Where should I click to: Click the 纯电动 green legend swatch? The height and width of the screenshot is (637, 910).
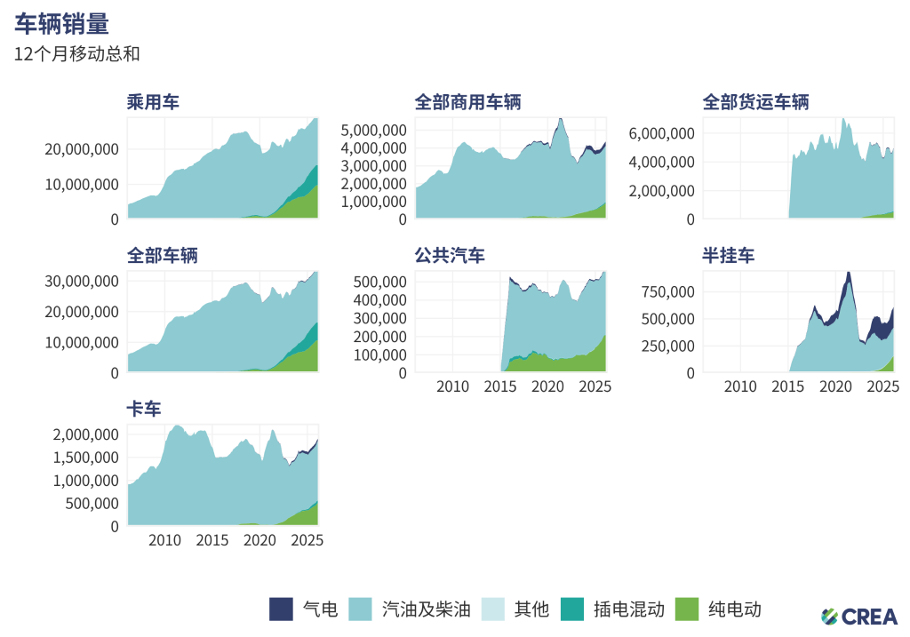tap(687, 609)
